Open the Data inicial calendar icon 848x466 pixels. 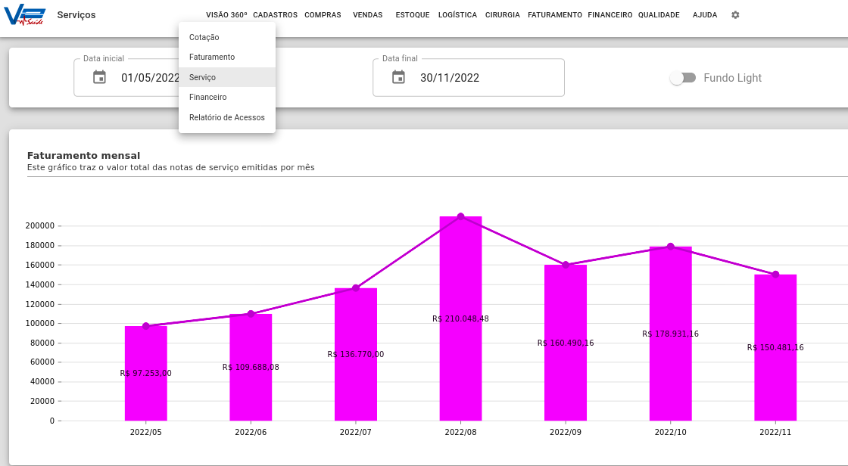(x=99, y=77)
